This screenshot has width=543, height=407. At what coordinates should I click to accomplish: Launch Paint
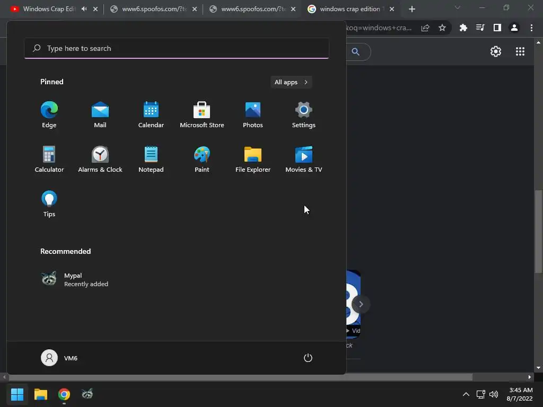point(202,159)
